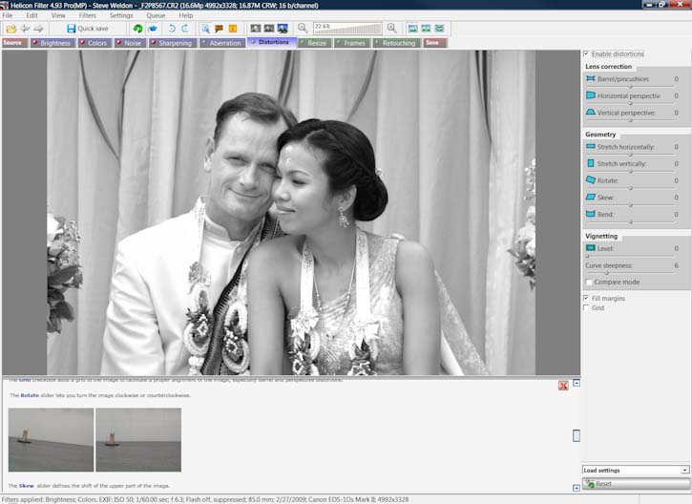Switch to the Noise tab
Image resolution: width=692 pixels, height=504 pixels.
point(130,43)
